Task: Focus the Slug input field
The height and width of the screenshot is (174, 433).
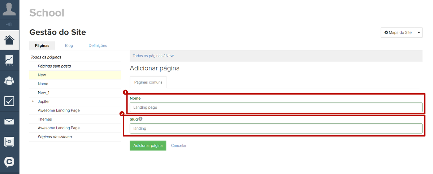Action: point(276,128)
